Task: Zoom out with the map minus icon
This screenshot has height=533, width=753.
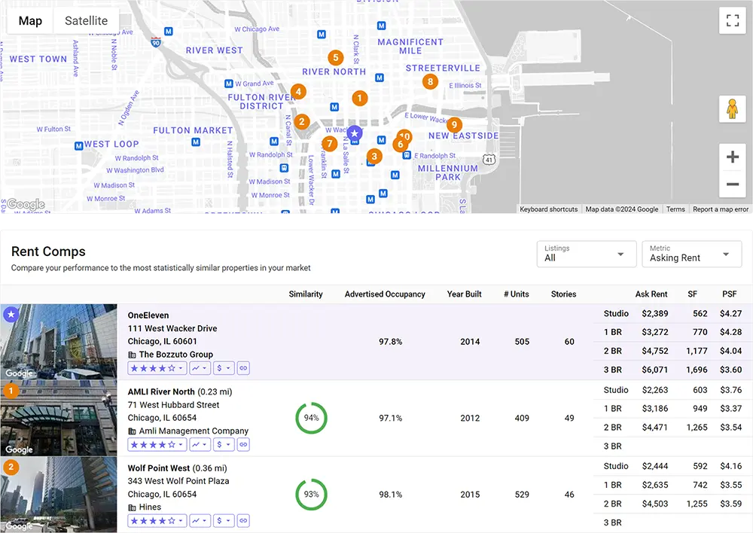Action: 732,184
